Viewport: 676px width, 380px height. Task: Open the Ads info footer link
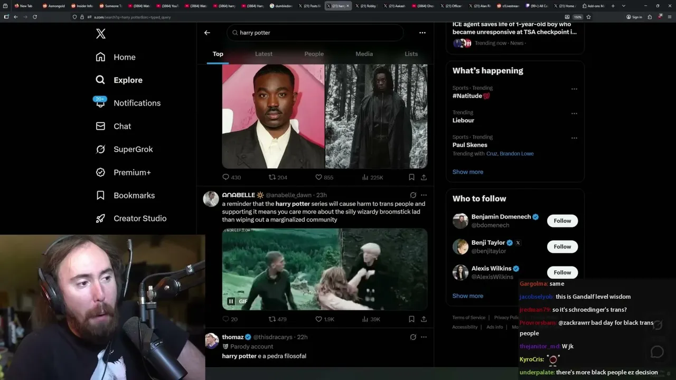click(x=495, y=327)
